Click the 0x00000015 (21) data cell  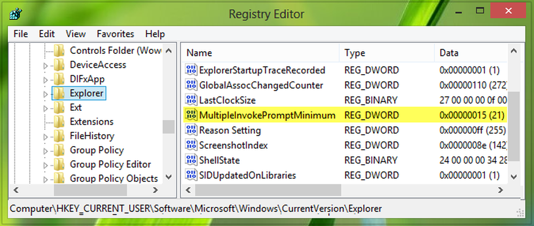pyautogui.click(x=472, y=115)
